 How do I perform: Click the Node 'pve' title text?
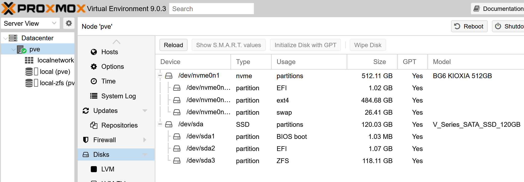coord(97,26)
